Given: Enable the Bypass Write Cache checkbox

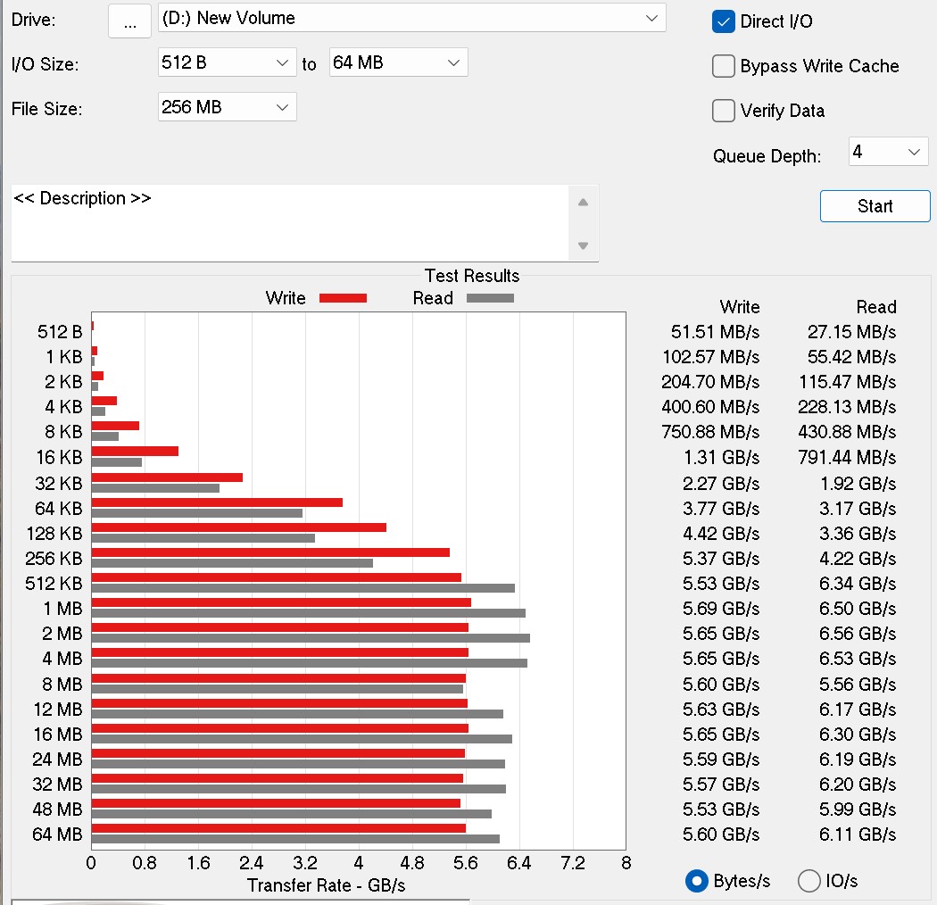Looking at the screenshot, I should (x=723, y=66).
